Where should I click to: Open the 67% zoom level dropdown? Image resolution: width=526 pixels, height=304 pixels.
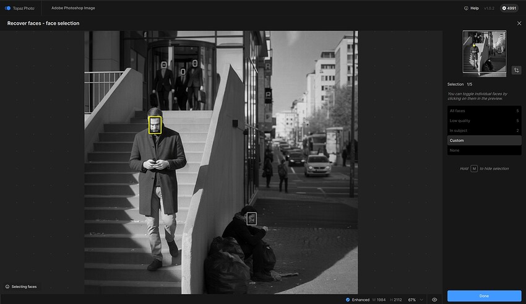point(415,300)
